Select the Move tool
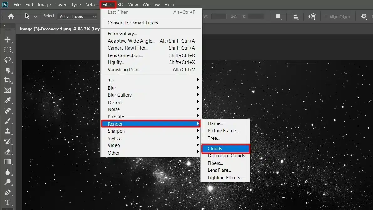Viewport: 373px width, 210px height. (8, 39)
